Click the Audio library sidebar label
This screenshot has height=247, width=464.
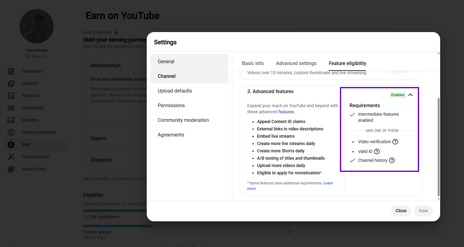click(x=34, y=169)
